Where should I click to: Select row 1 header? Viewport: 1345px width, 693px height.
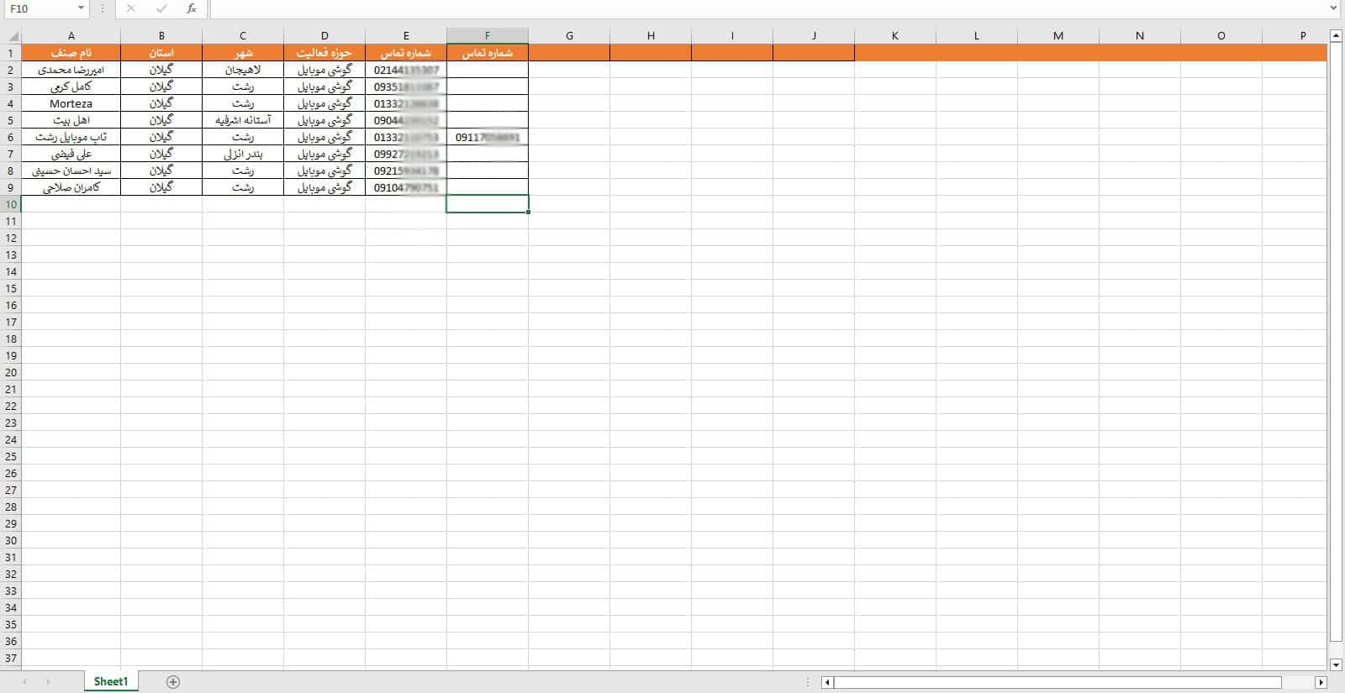[11, 53]
